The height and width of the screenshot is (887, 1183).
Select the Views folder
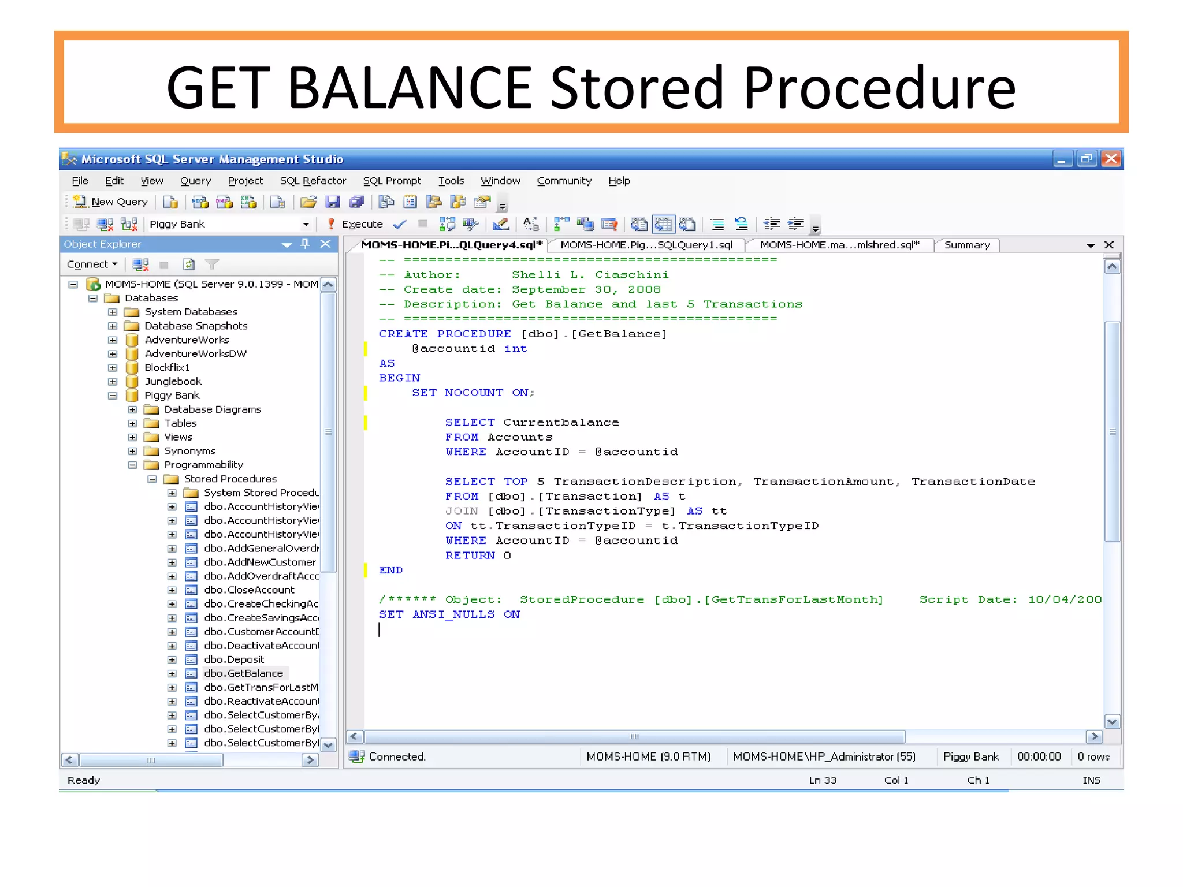click(178, 437)
